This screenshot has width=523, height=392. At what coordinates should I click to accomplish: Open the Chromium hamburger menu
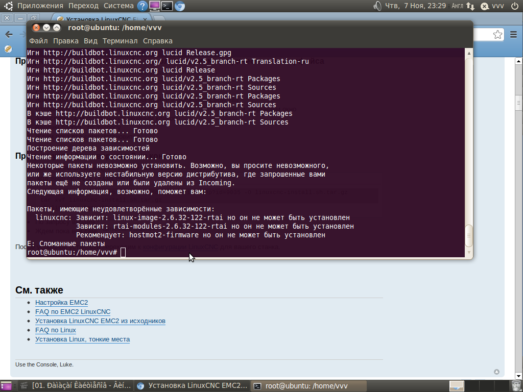(513, 34)
